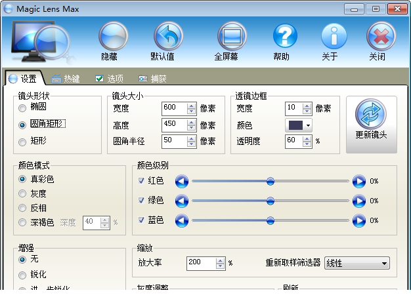The height and width of the screenshot is (301, 411).
Task: Minimize the Magic Lens Max window
Action: [354, 9]
